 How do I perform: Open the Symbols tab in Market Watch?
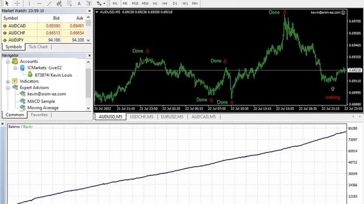(x=14, y=47)
